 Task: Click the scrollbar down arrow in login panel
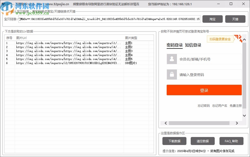pyautogui.click(x=244, y=115)
